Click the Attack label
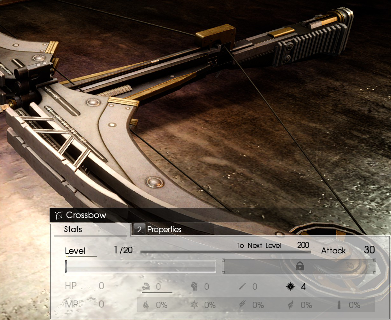The width and height of the screenshot is (391, 320). (x=333, y=251)
